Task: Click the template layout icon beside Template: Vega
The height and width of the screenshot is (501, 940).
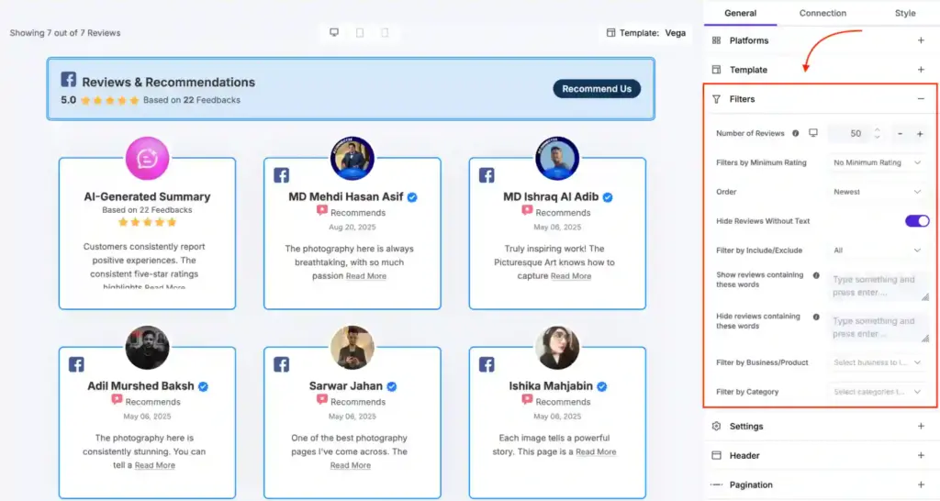Action: (x=610, y=33)
